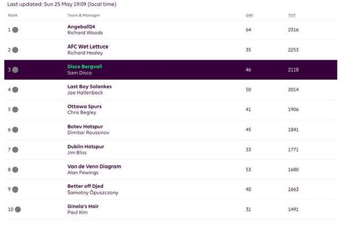Click the Team & Manager column header
Screen dimensions: 341x226
point(83,16)
